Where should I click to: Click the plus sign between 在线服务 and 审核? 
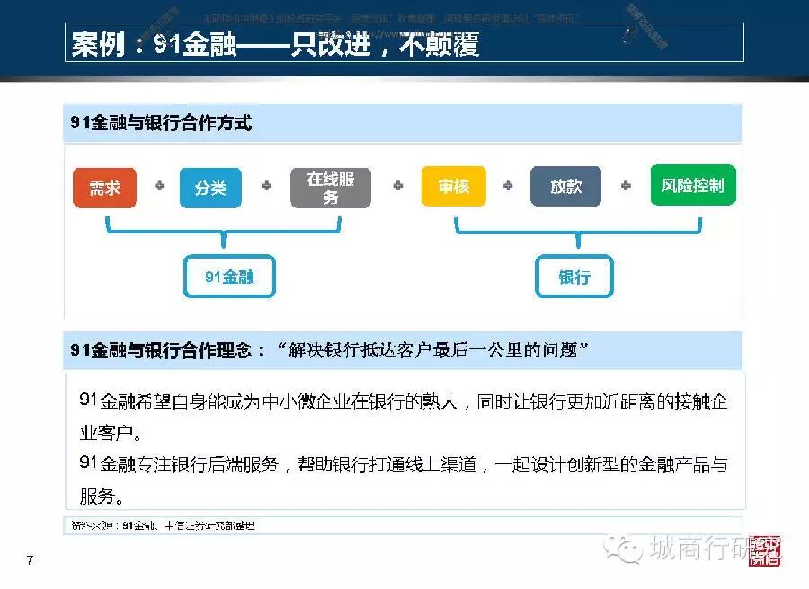(398, 186)
